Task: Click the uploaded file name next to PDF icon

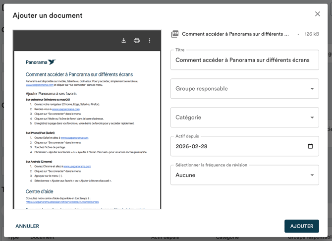Action: pos(235,34)
